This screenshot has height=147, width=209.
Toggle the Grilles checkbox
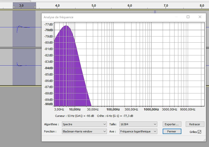200,132
